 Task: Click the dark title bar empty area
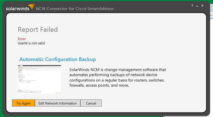point(152,7)
